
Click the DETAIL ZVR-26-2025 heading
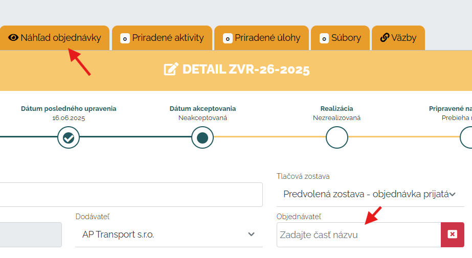pos(246,69)
